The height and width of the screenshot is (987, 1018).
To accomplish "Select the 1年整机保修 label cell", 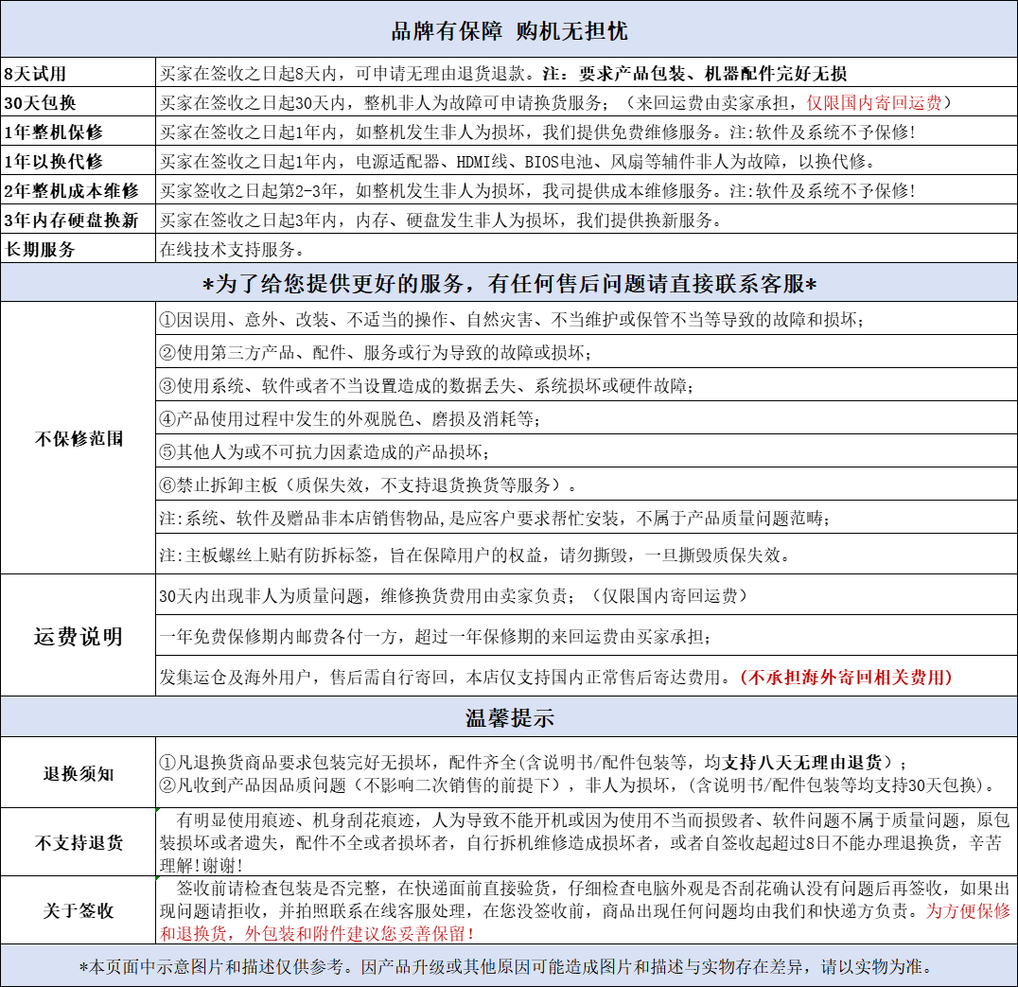I will click(78, 132).
